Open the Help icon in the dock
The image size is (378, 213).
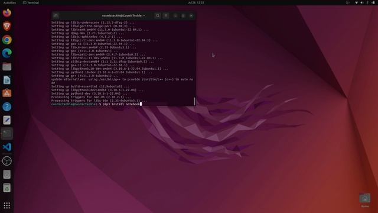coord(6,106)
